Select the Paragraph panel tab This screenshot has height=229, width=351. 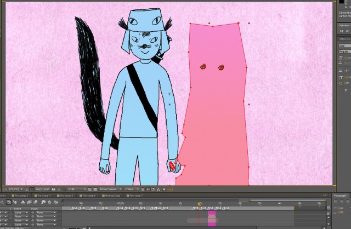pos(340,195)
